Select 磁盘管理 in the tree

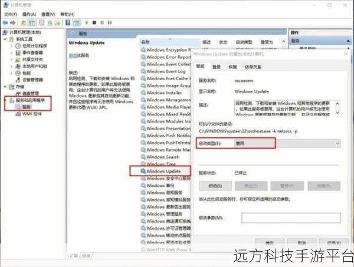31,93
